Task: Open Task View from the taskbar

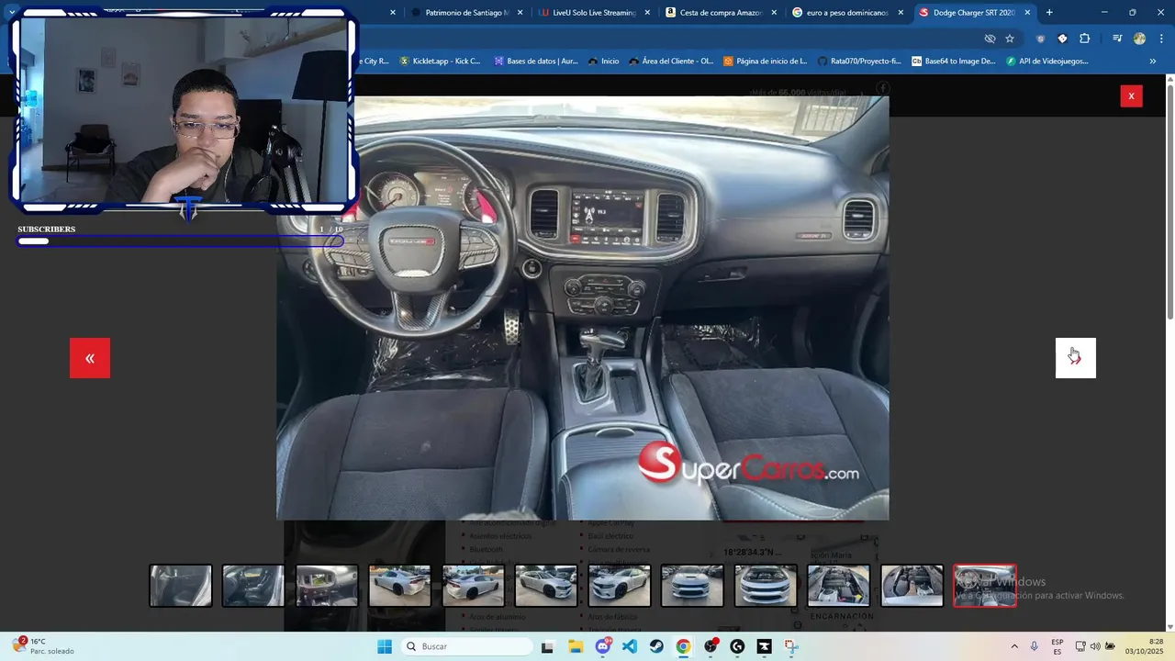Action: (x=548, y=646)
